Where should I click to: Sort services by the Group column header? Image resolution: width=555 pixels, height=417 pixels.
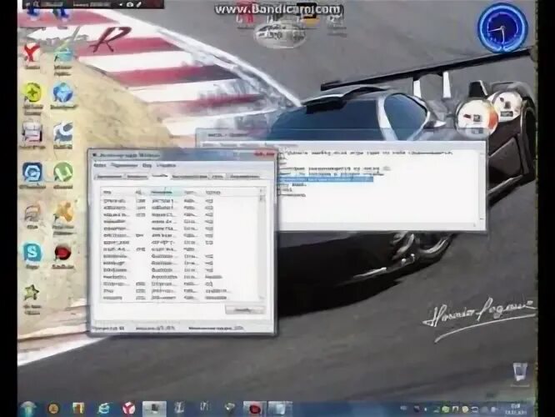[231, 193]
